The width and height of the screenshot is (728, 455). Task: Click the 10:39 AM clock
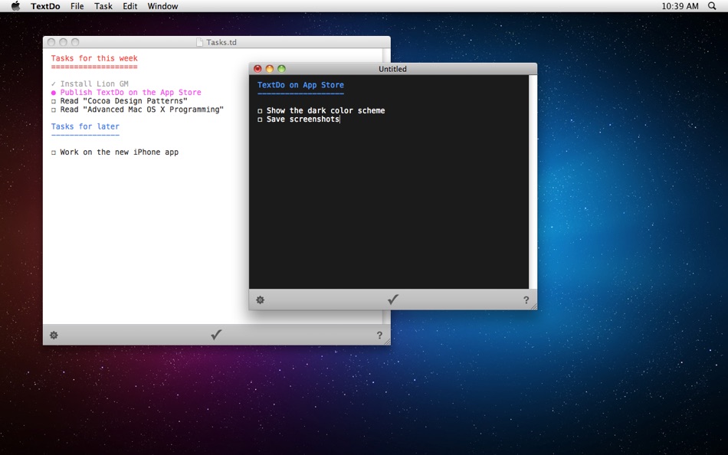(680, 6)
